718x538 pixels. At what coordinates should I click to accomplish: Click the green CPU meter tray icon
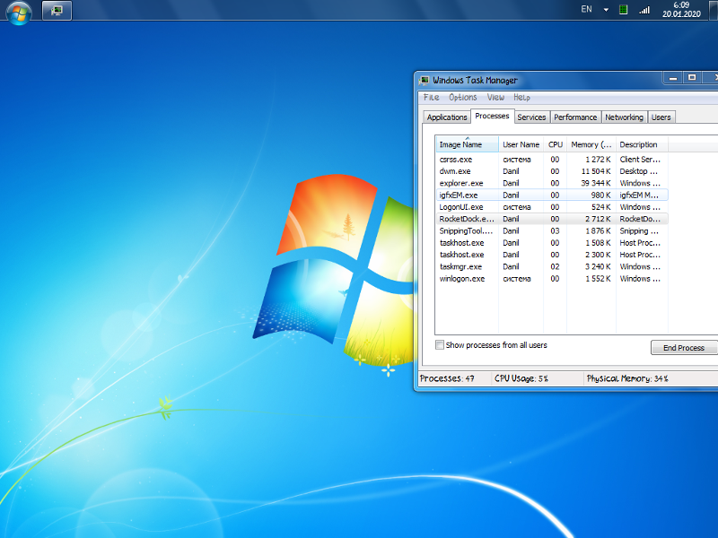623,10
